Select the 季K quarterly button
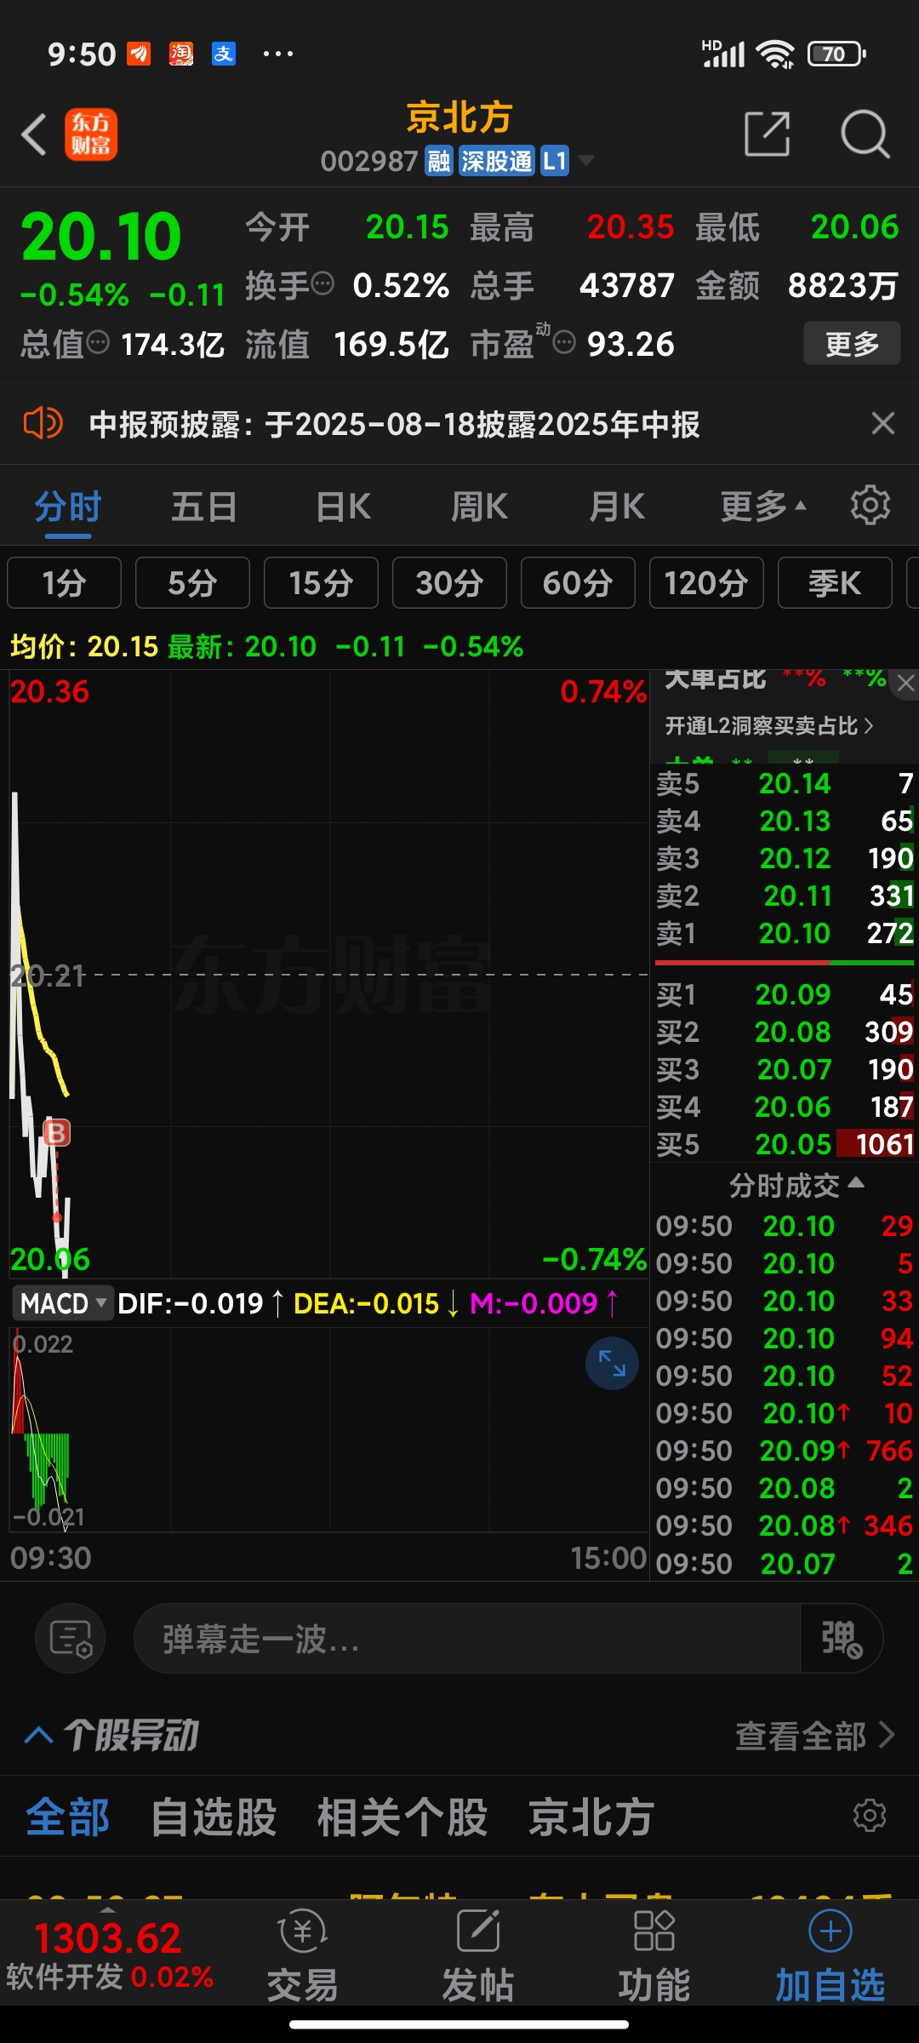 tap(835, 583)
